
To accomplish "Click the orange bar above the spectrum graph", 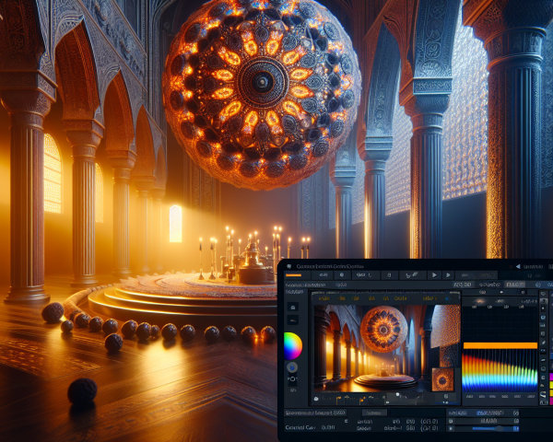I will 499,345.
